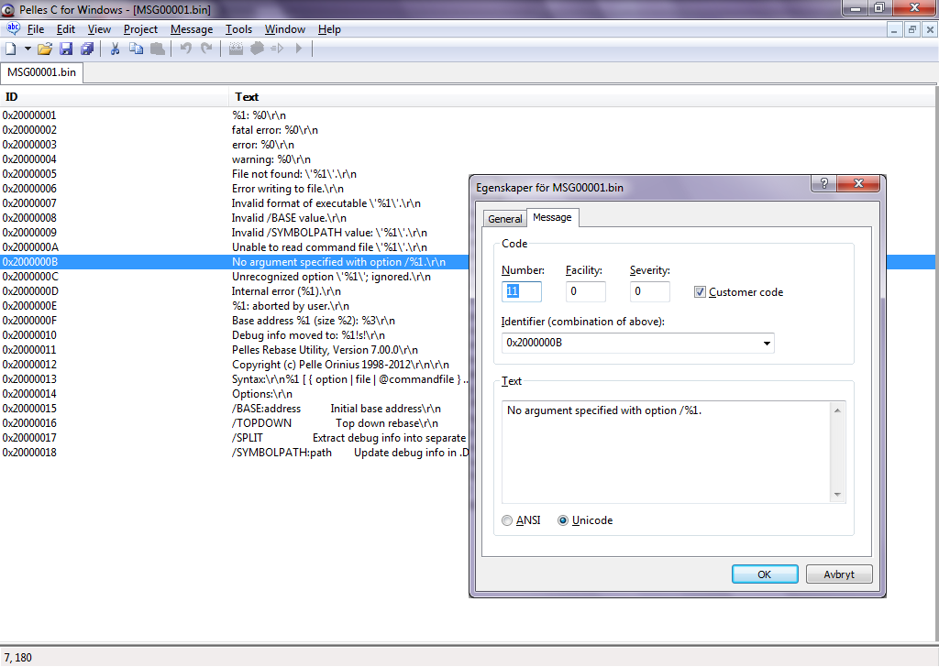Click the Facility input field
This screenshot has height=667, width=939.
[x=586, y=291]
